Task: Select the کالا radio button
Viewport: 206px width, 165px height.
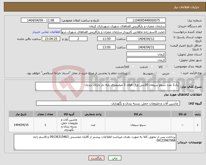Action: [167, 66]
